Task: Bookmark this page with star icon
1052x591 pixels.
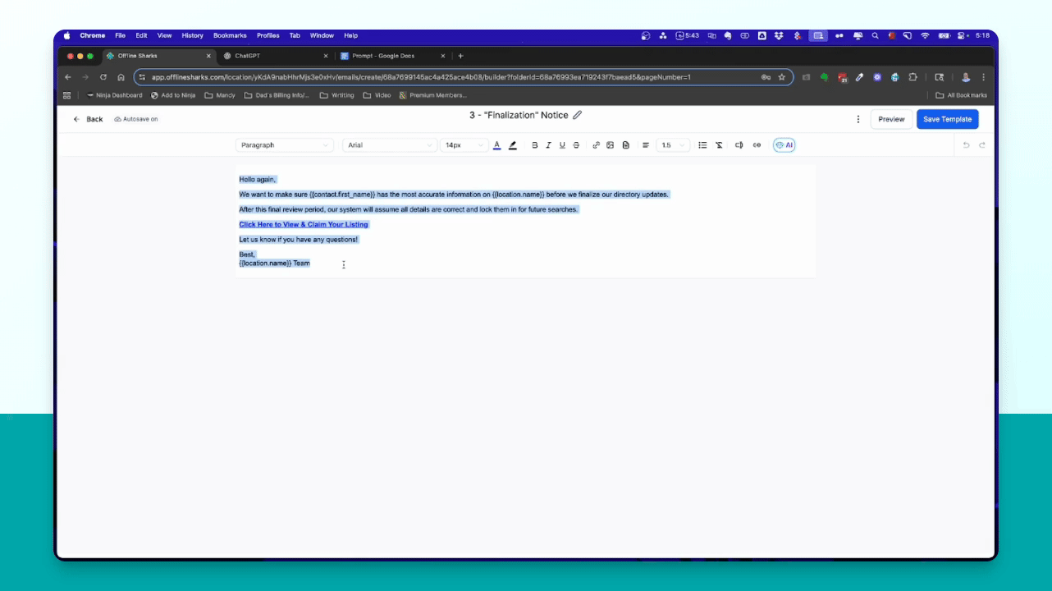Action: 781,77
